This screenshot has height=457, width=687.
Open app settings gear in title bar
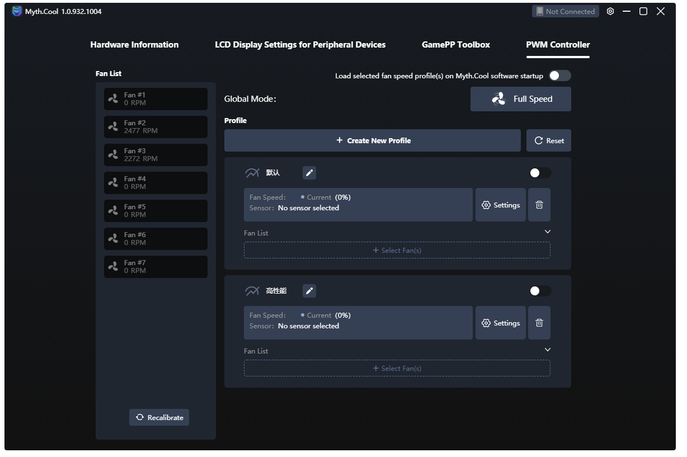(610, 11)
